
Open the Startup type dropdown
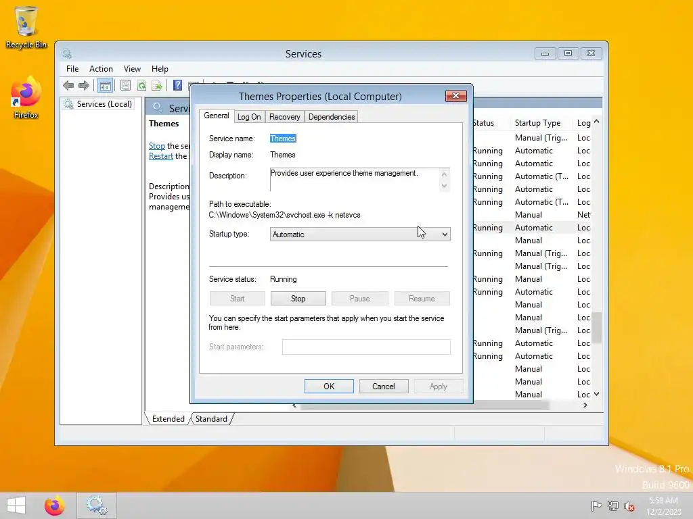(x=360, y=234)
